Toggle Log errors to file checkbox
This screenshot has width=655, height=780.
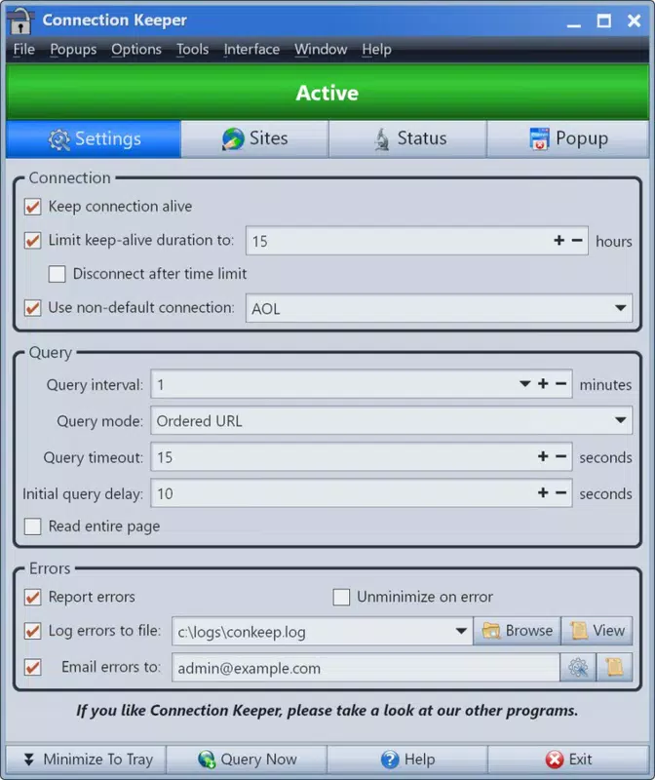coord(33,631)
